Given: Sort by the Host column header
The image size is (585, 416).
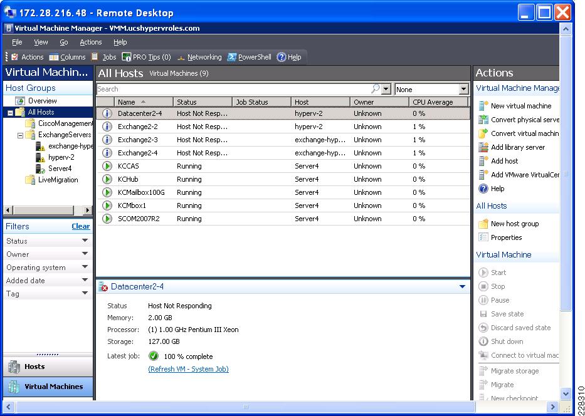Looking at the screenshot, I should (x=320, y=101).
